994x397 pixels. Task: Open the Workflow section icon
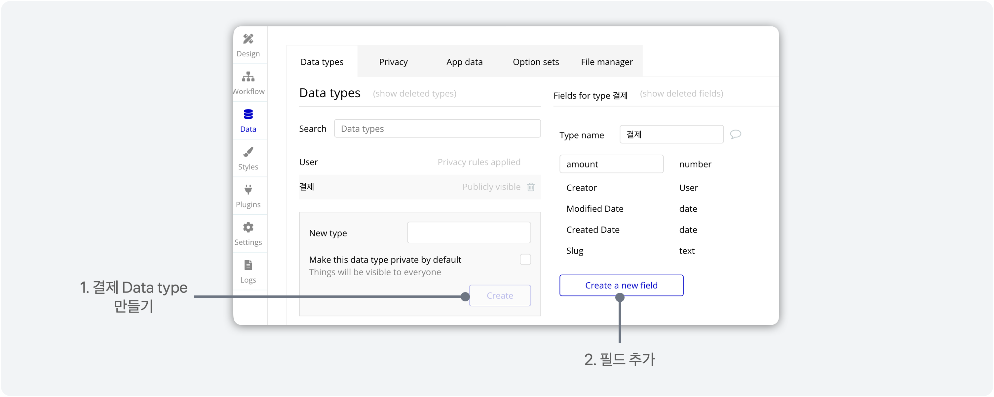[x=248, y=76]
